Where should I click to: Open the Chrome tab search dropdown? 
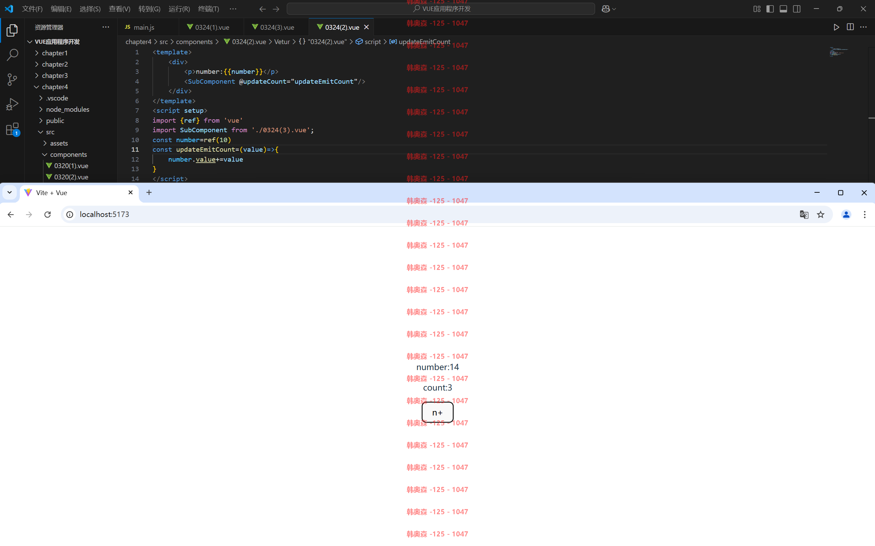(x=9, y=192)
